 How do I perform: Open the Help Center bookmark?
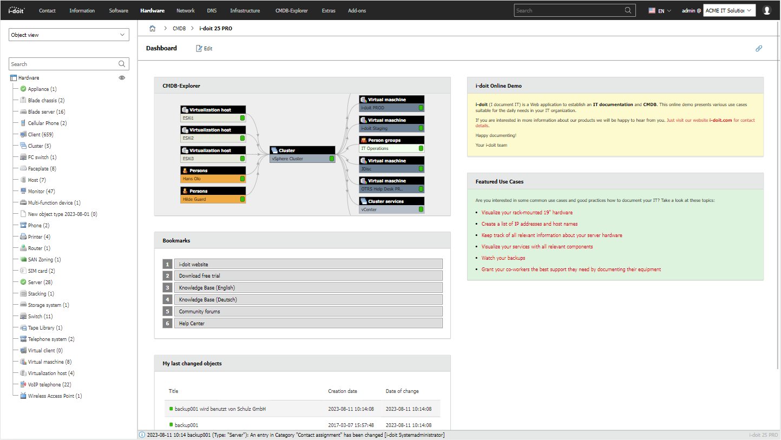click(308, 324)
